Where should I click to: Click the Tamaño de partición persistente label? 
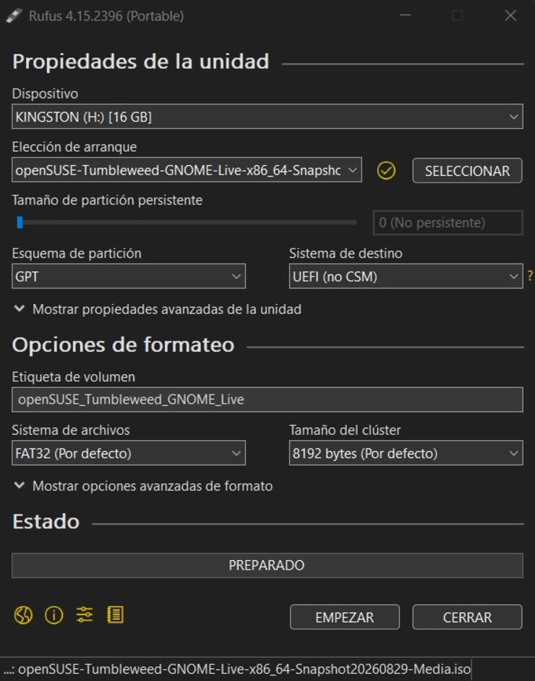(107, 200)
